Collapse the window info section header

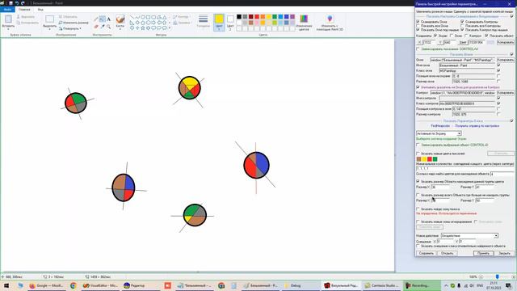(x=511, y=54)
